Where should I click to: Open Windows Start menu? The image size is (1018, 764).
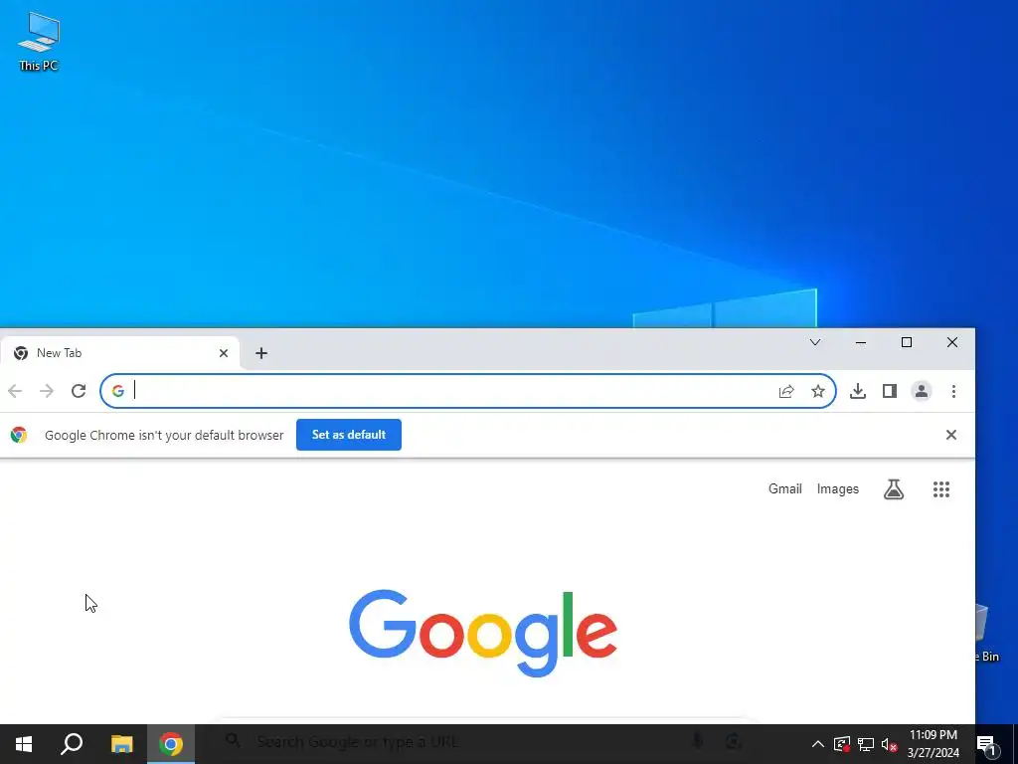[24, 744]
